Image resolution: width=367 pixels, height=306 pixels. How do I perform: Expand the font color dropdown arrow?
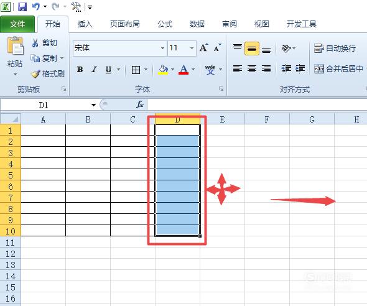tap(193, 70)
